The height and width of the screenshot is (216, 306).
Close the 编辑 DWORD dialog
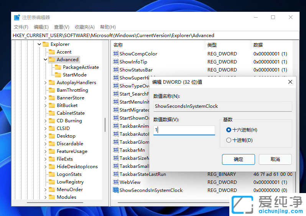tap(290, 82)
